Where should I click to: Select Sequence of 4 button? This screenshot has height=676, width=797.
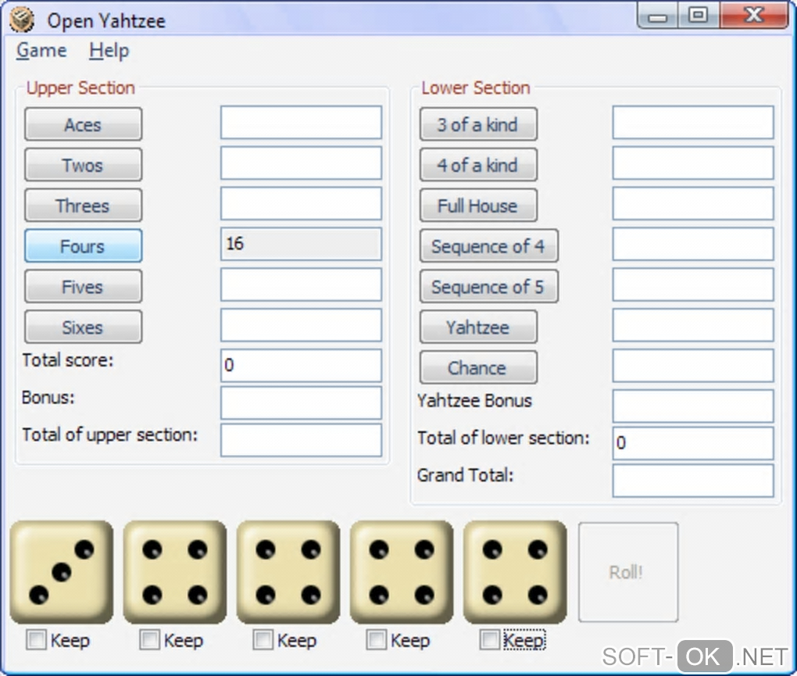point(489,246)
